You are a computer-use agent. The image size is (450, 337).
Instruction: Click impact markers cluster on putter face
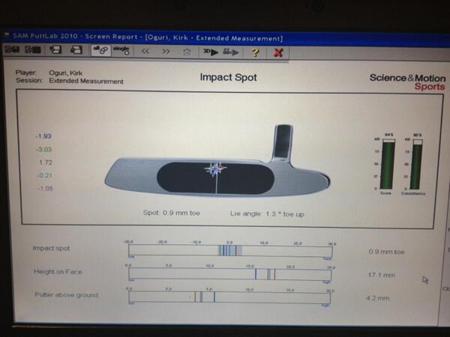click(x=215, y=169)
